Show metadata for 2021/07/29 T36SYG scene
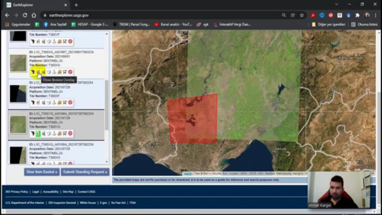The width and height of the screenshot is (382, 215). click(49, 133)
